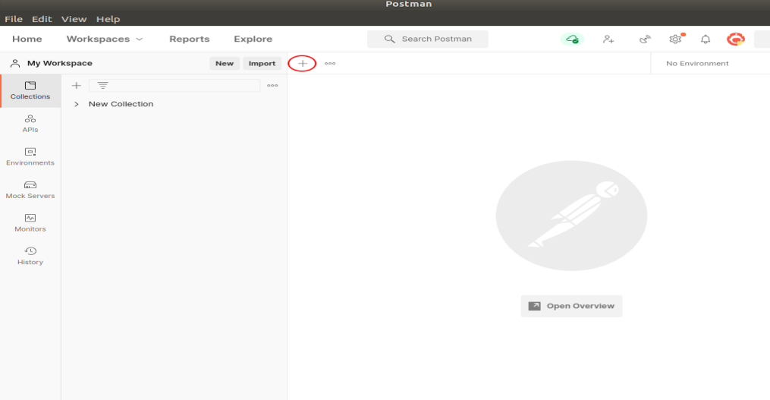Open the Environments sidebar section

tap(30, 157)
